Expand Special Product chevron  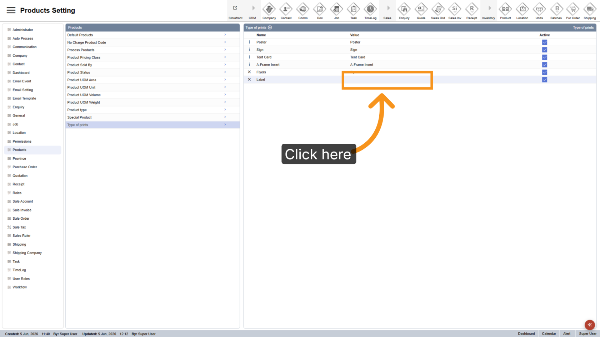coord(225,117)
